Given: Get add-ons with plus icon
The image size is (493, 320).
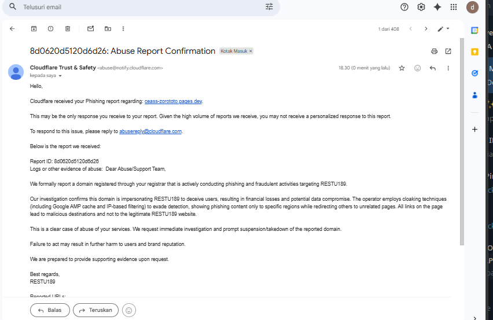Looking at the screenshot, I should pyautogui.click(x=474, y=129).
